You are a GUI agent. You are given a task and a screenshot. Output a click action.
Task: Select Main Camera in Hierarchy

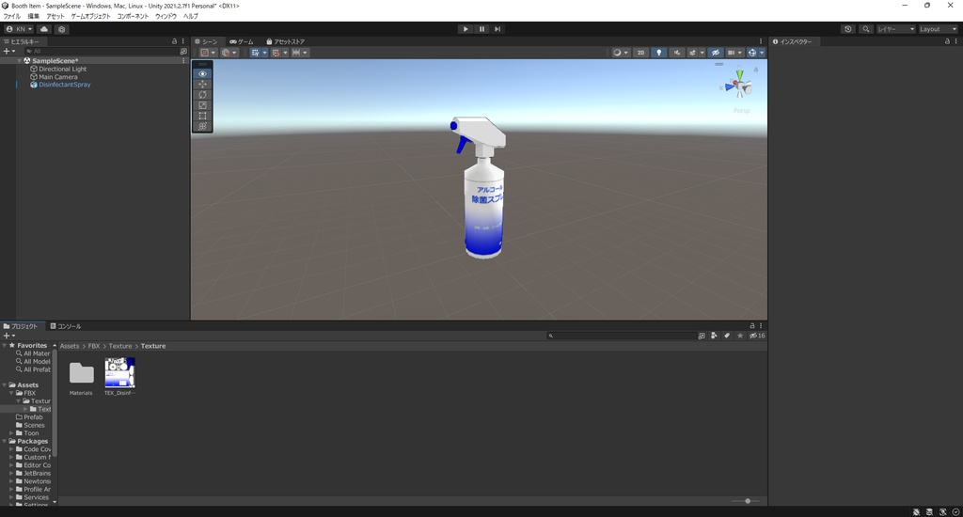coord(57,77)
